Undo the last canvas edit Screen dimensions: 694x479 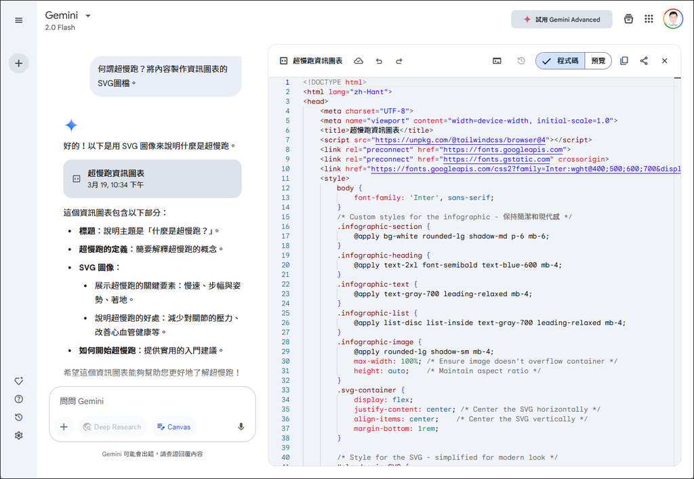[x=379, y=61]
